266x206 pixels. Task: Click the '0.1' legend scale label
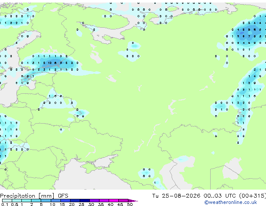pos(5,204)
